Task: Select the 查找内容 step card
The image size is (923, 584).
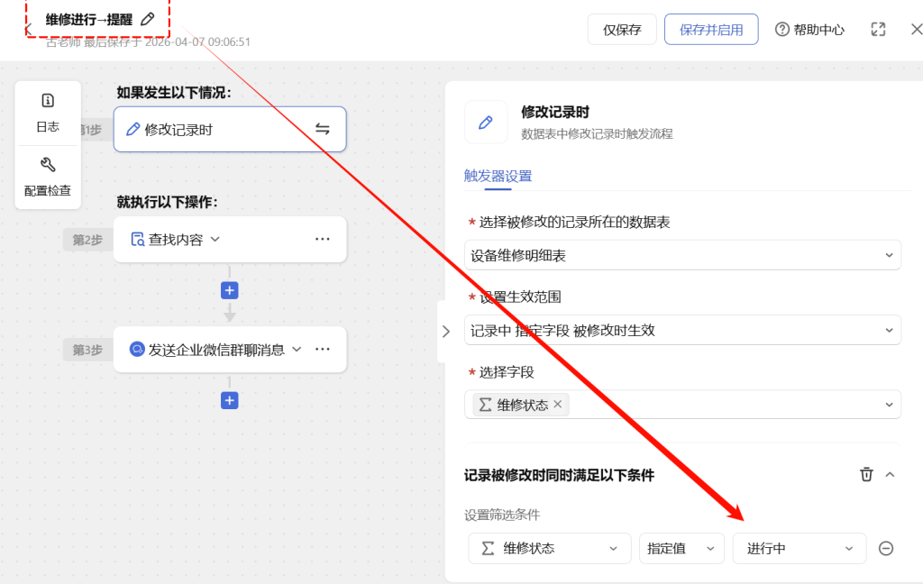Action: [x=230, y=239]
